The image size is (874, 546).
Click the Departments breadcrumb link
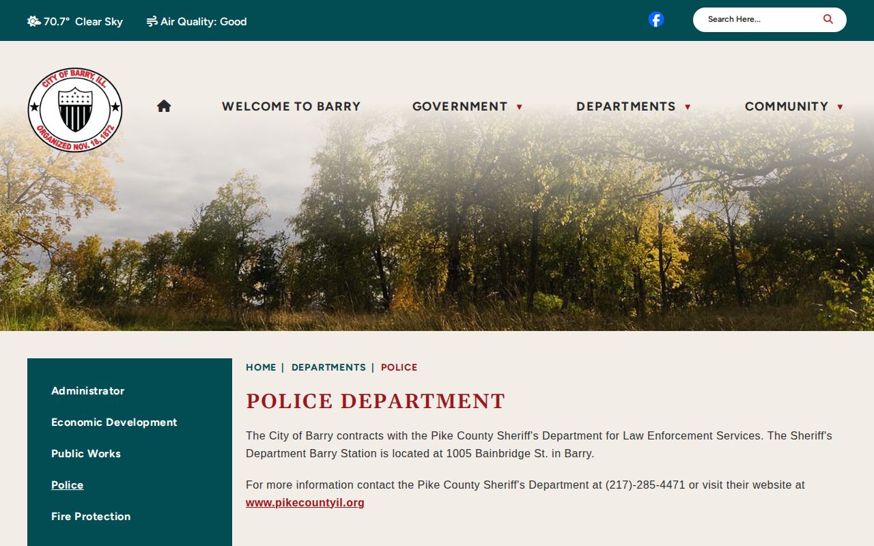point(328,367)
